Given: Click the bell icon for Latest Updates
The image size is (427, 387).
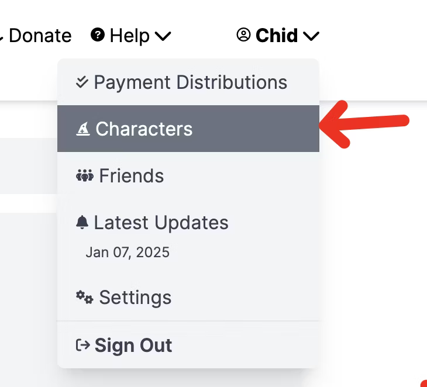Looking at the screenshot, I should point(82,222).
